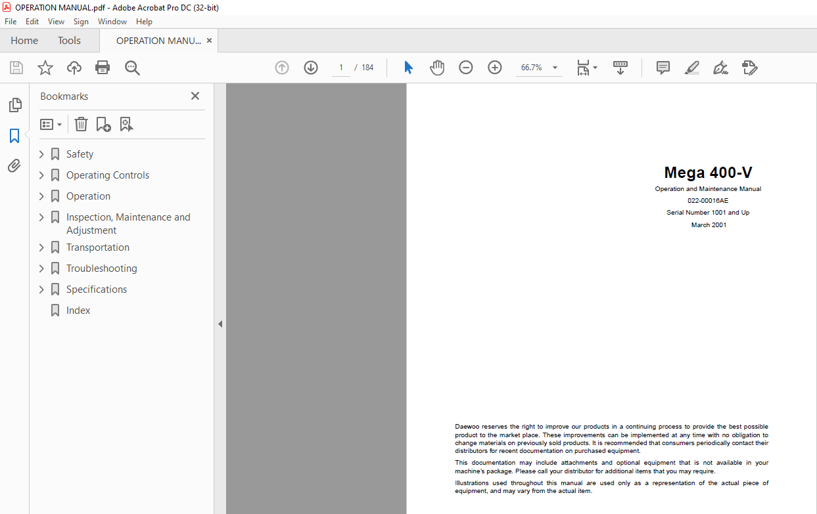Viewport: 817px width, 514px height.
Task: Jump to the Specifications bookmark
Action: pos(97,289)
